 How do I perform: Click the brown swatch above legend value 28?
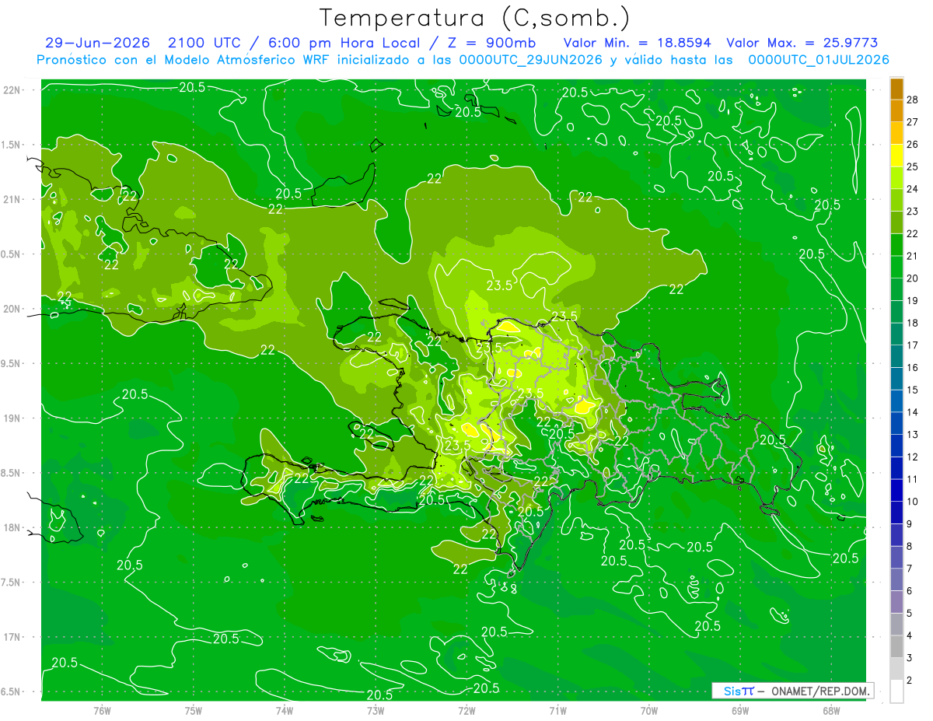tap(896, 88)
